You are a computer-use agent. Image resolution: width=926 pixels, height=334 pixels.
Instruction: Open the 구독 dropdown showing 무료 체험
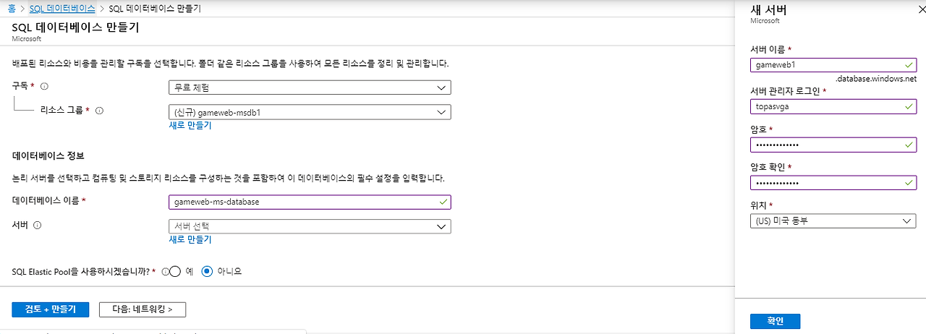(310, 87)
